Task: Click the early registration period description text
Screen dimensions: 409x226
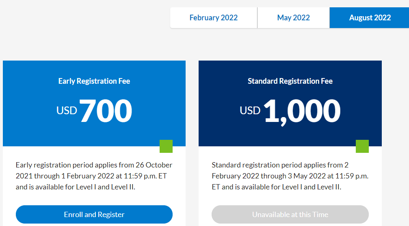Action: click(94, 176)
